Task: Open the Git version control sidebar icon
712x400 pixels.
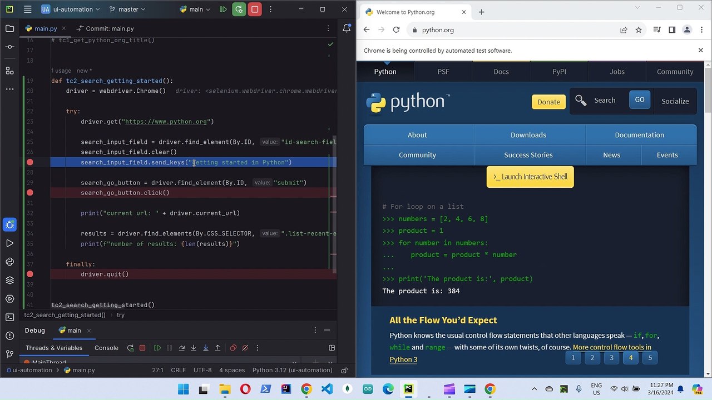Action: (9, 354)
